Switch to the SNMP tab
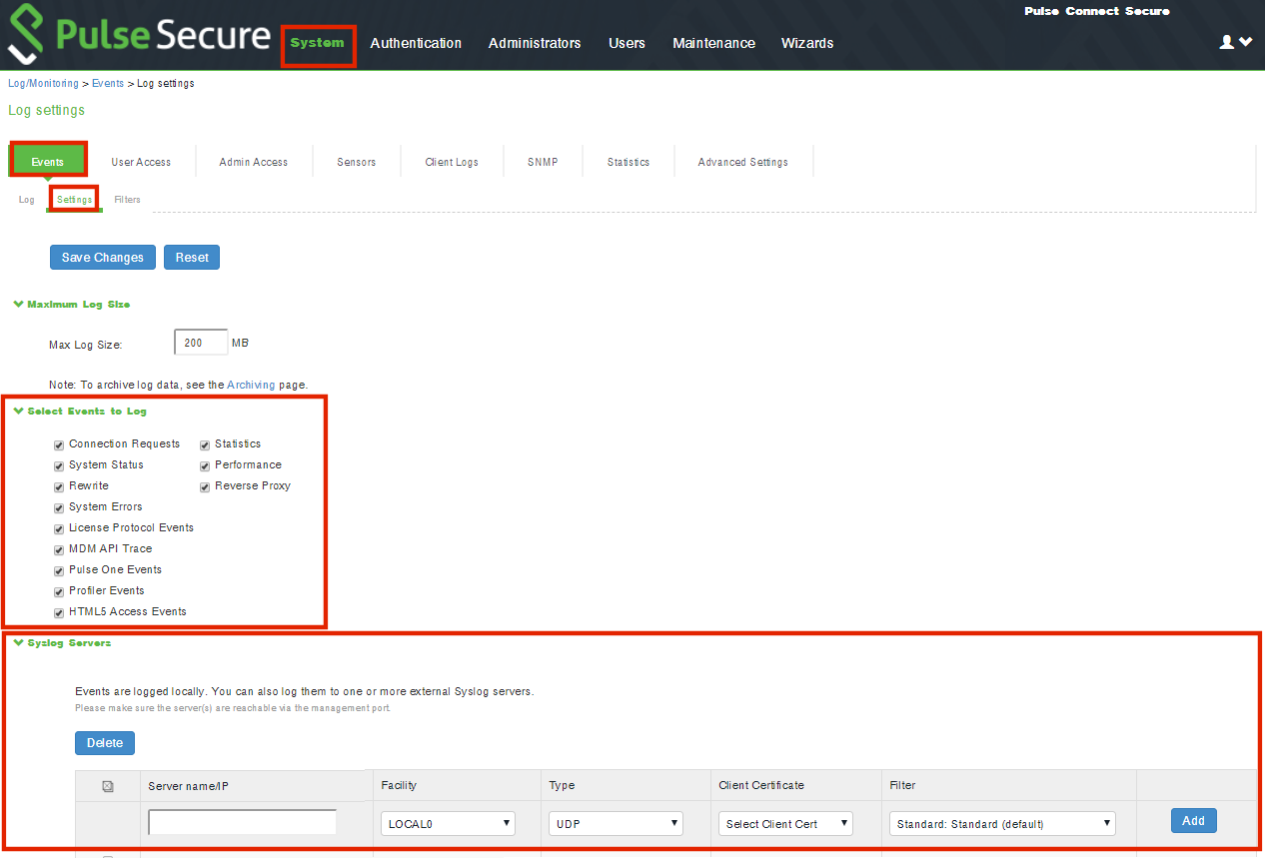This screenshot has width=1265, height=858. [x=543, y=162]
